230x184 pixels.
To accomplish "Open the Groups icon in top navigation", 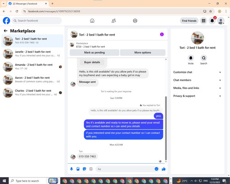I will tap(135, 21).
